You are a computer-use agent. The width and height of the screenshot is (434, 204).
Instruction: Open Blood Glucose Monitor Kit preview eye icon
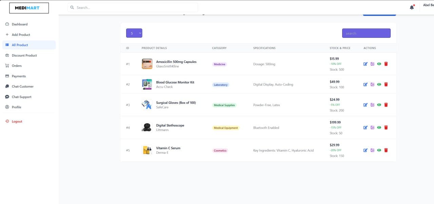pyautogui.click(x=379, y=84)
